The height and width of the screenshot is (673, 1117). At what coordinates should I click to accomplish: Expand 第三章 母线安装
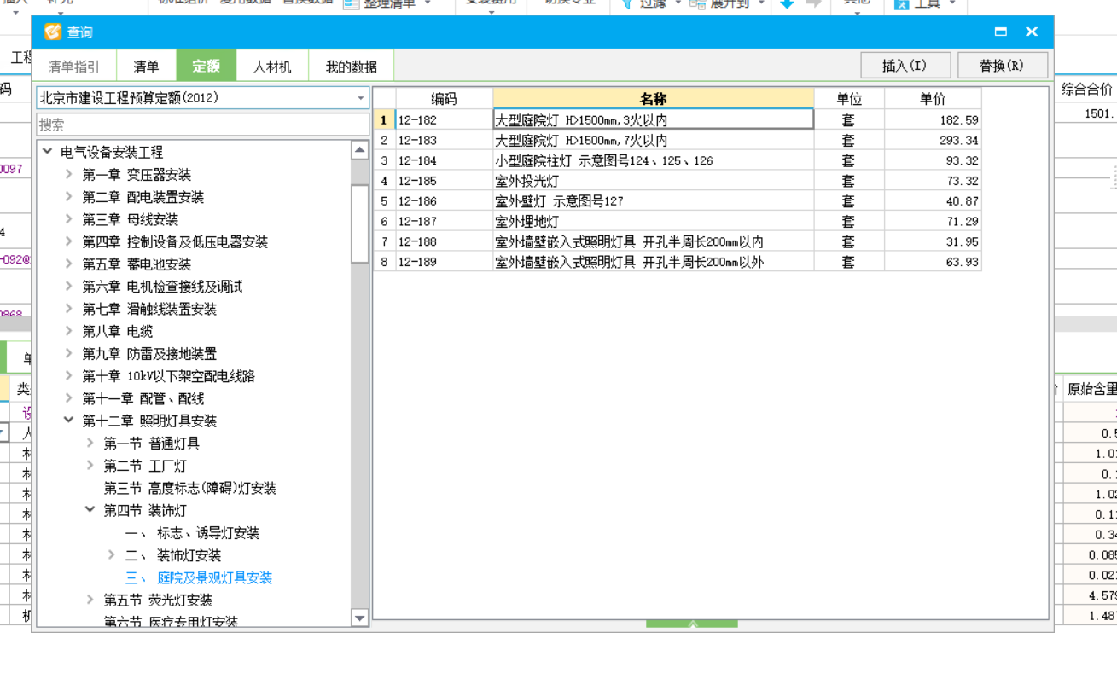click(x=68, y=219)
